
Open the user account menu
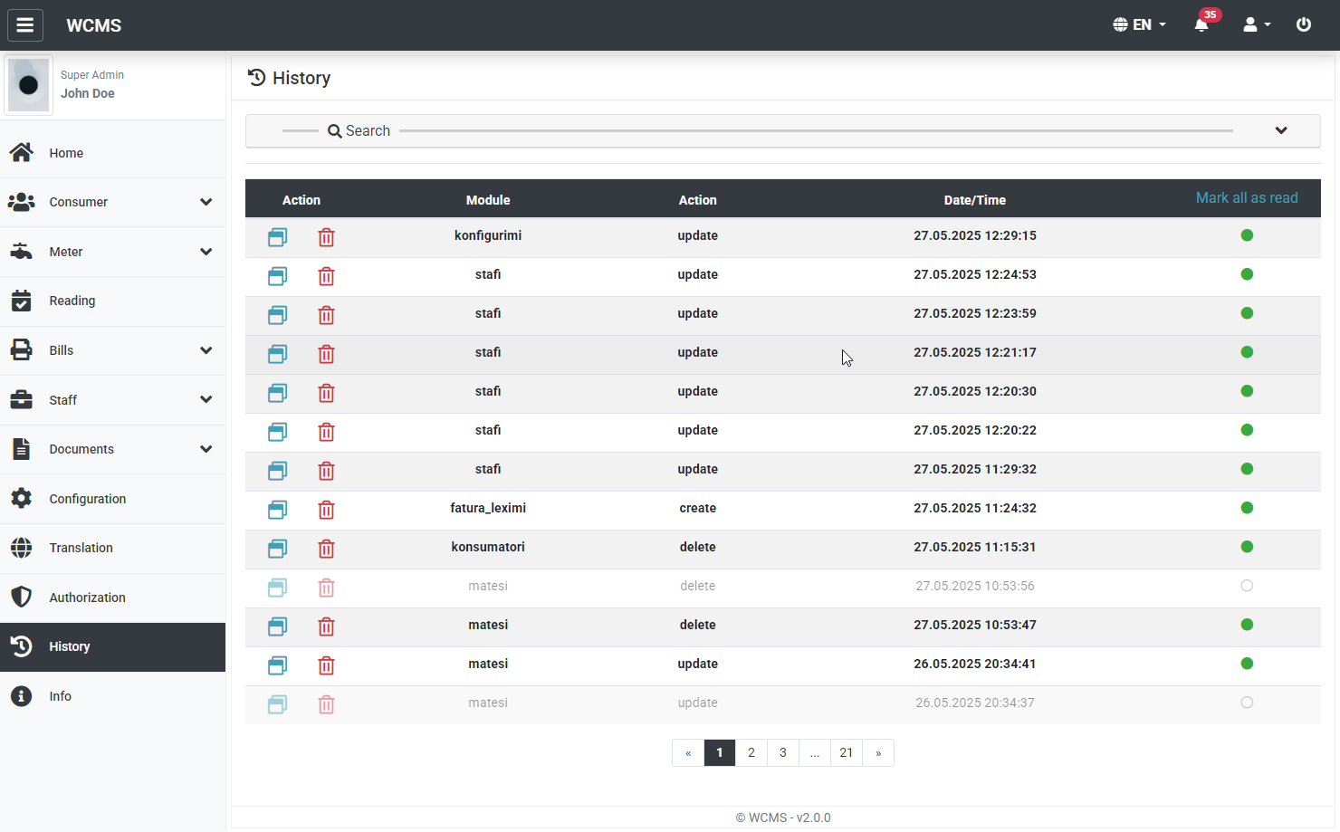pyautogui.click(x=1257, y=24)
